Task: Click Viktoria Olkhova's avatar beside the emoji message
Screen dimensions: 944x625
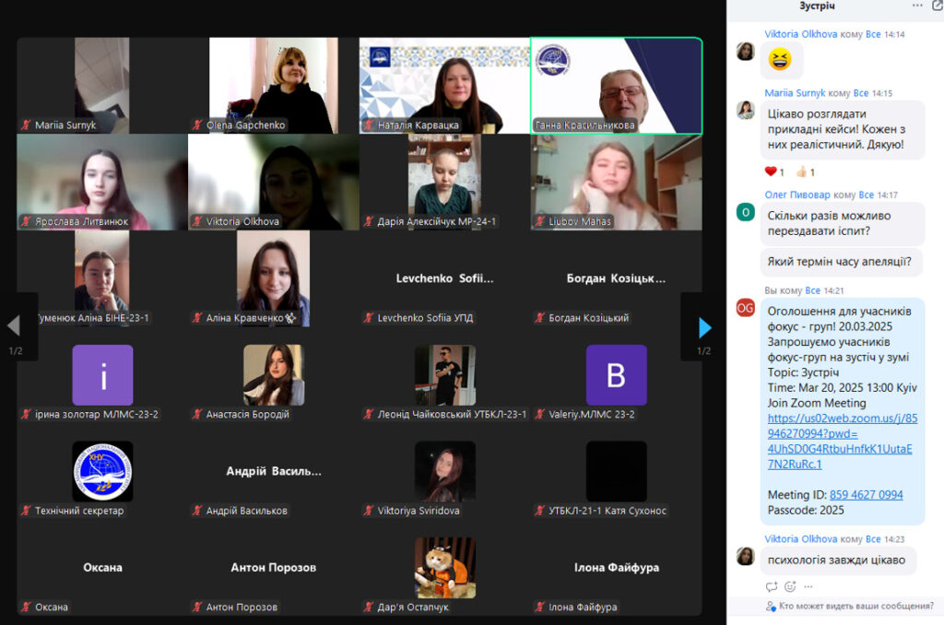Action: (745, 52)
